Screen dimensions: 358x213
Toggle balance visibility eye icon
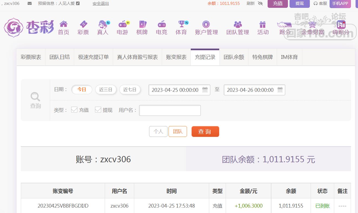pyautogui.click(x=260, y=4)
